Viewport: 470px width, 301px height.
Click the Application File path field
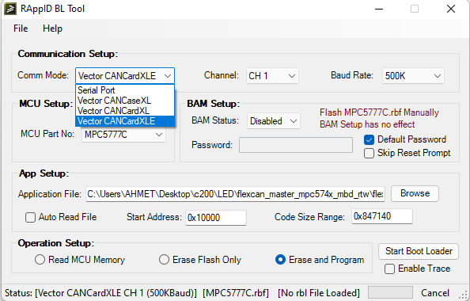[x=235, y=194]
